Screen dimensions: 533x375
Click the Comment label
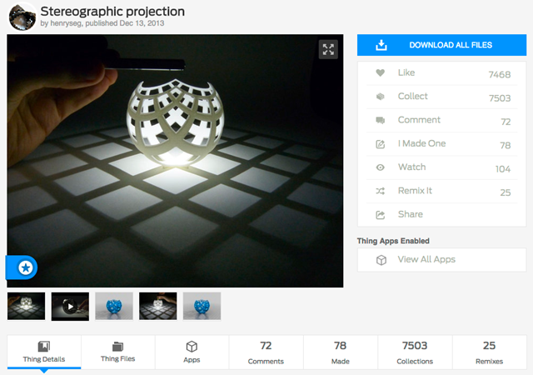coord(419,120)
